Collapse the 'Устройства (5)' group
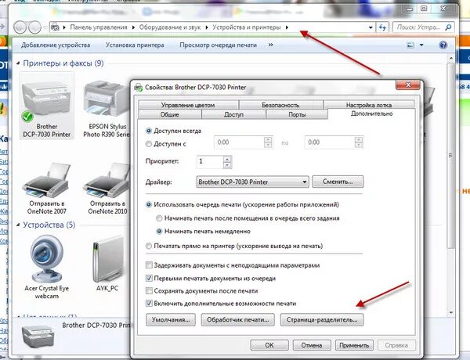This screenshot has height=360, width=470. click(x=18, y=225)
